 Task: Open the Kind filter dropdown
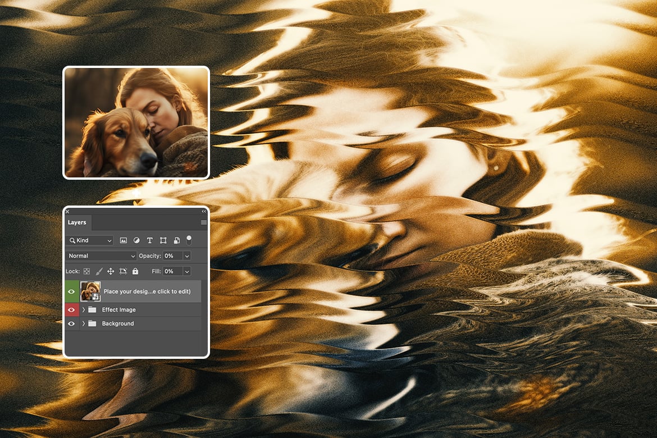pyautogui.click(x=90, y=240)
